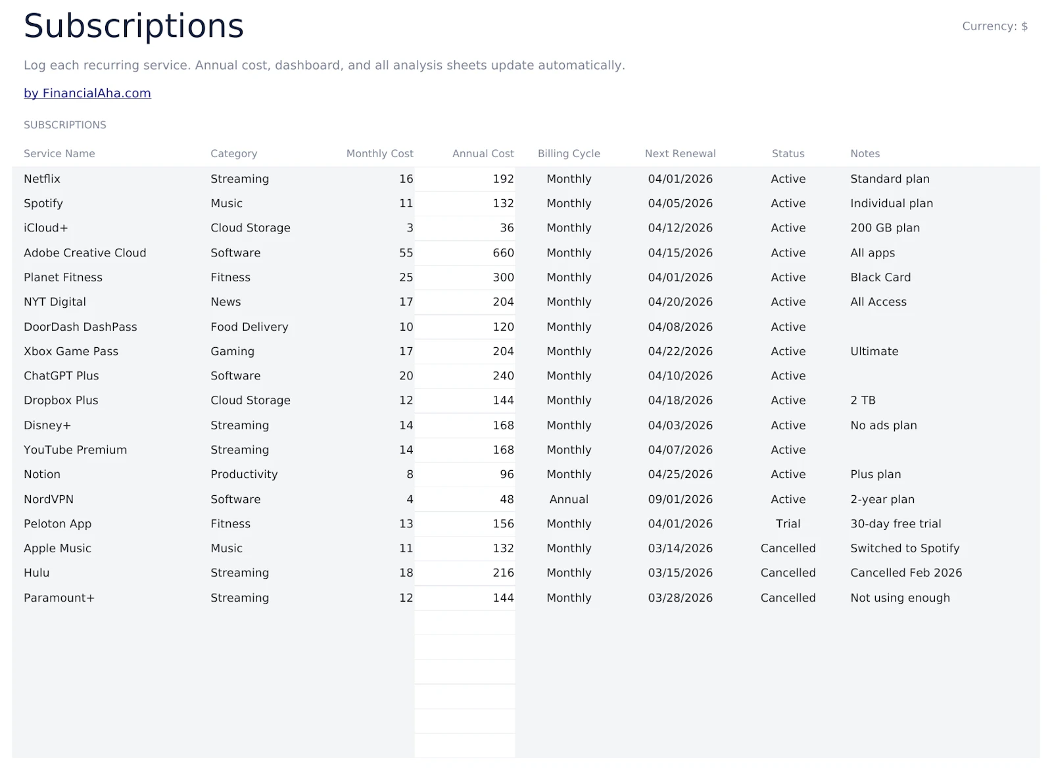Click the Subscriptions page title

134,26
